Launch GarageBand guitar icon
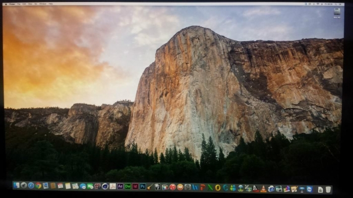The image size is (353, 198). tap(150, 186)
